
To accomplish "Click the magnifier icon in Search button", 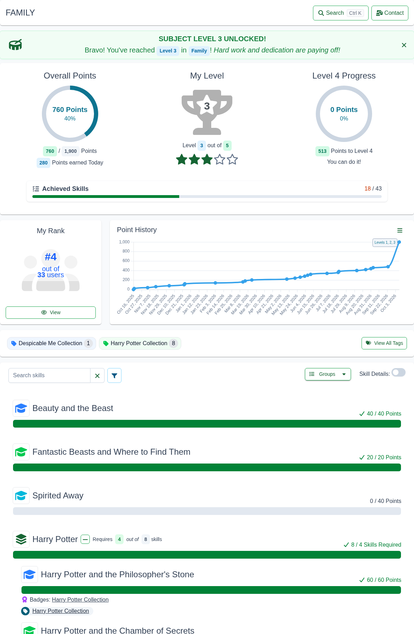I will click(321, 13).
